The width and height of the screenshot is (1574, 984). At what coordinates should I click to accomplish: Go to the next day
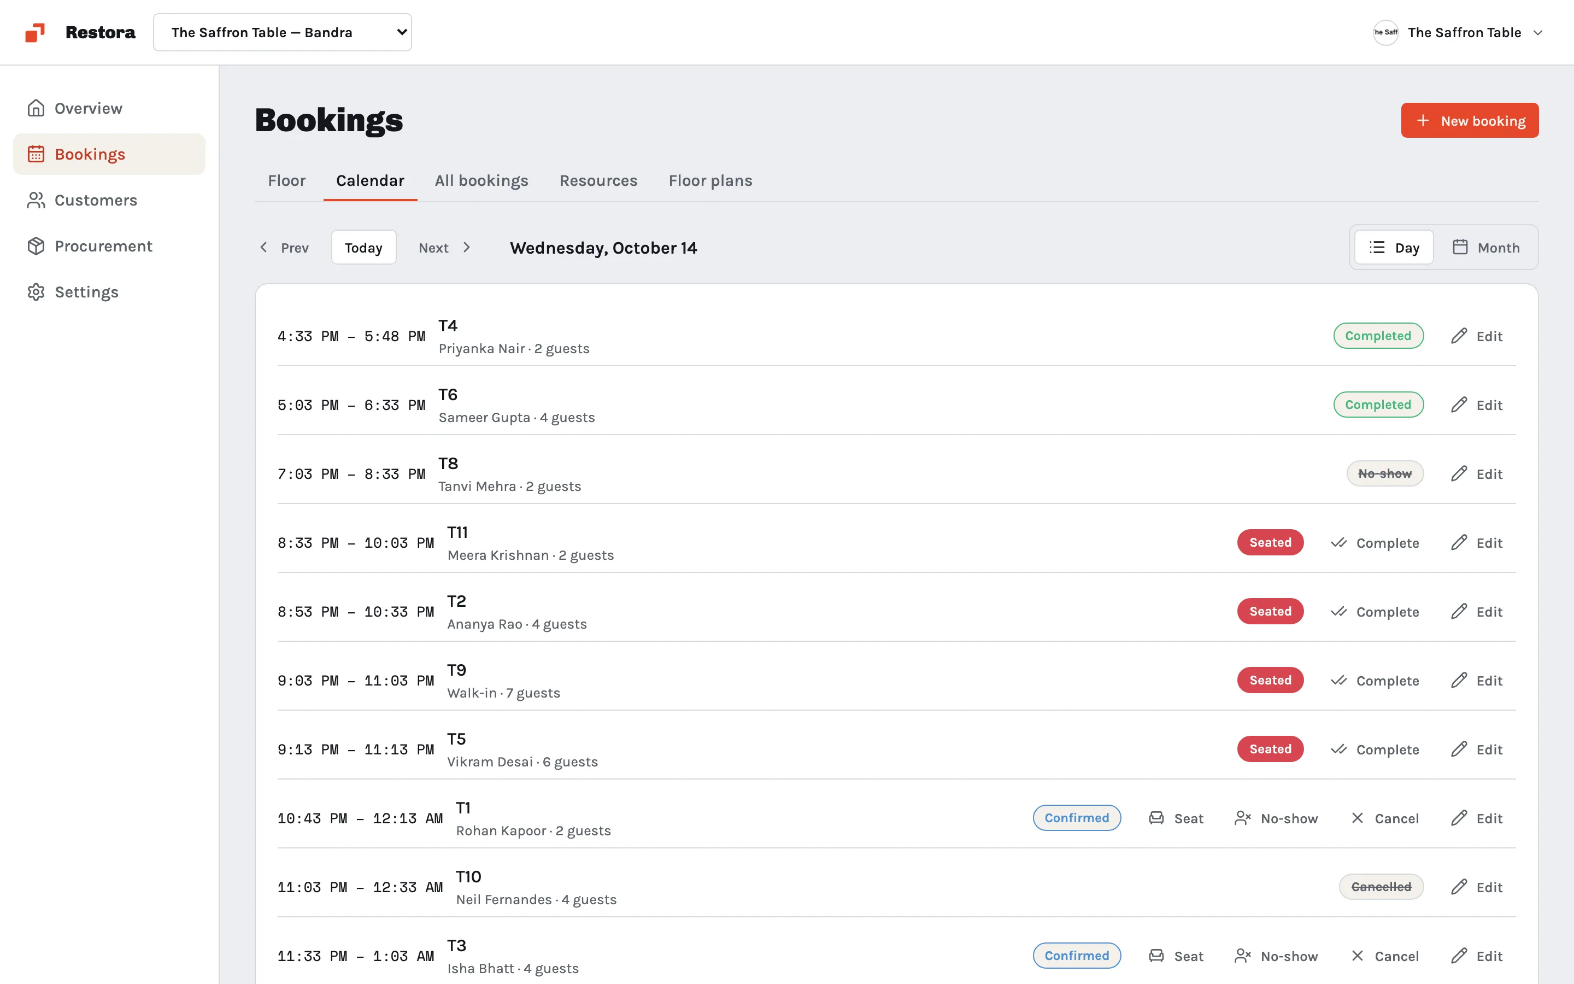click(x=445, y=247)
